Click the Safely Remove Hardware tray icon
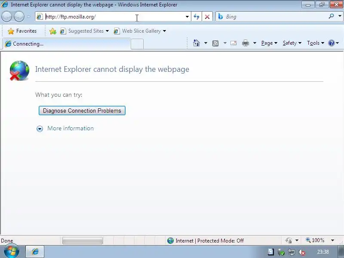Screen dimensions: 344x258 (x=281, y=252)
